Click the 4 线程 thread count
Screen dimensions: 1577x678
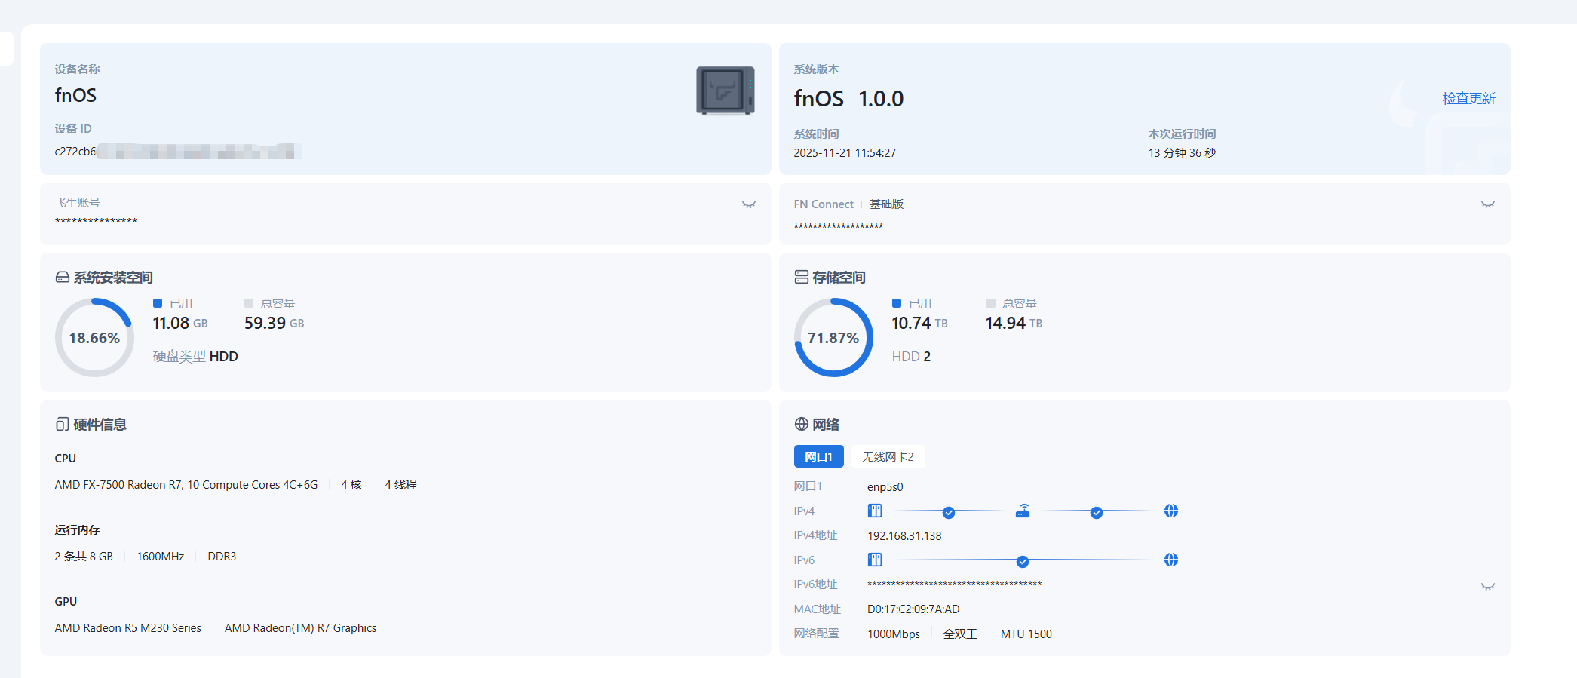pyautogui.click(x=400, y=485)
